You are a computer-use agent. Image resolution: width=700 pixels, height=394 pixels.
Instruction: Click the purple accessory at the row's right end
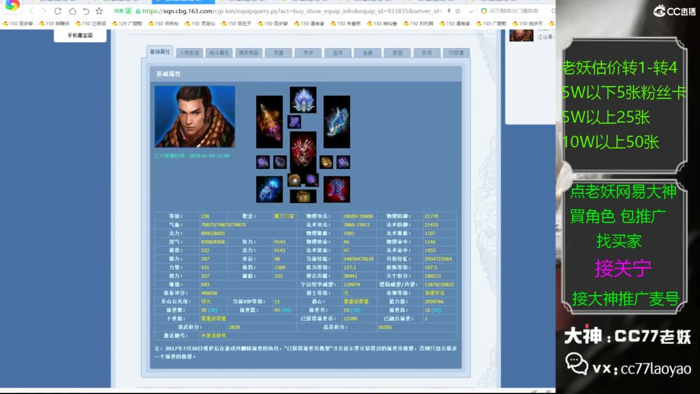tap(343, 162)
